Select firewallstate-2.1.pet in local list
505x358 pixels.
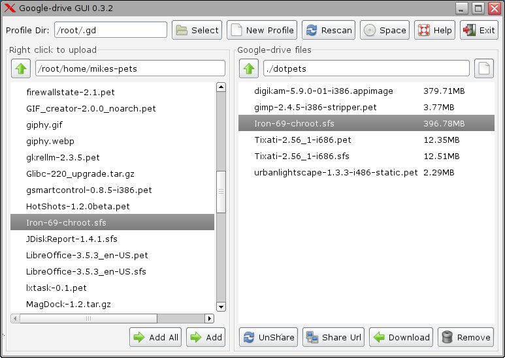coord(112,92)
